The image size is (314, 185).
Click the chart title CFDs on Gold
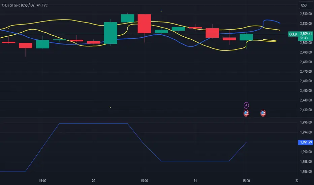25,5
